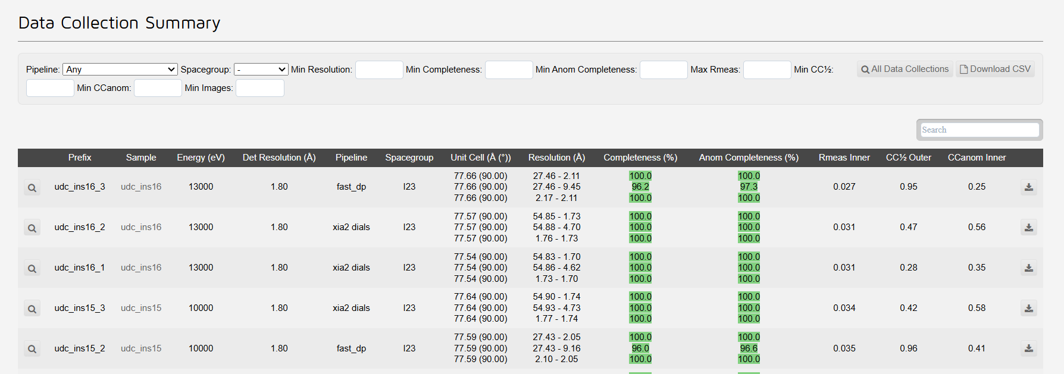Click CC½ Outer value 0.95
Screen dimensions: 1064x374
pos(909,187)
